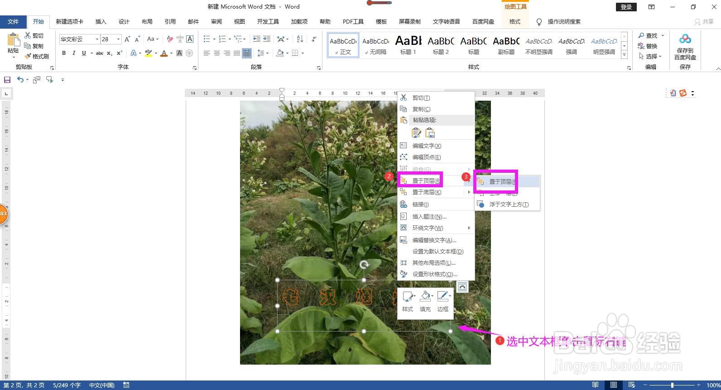This screenshot has width=721, height=390.
Task: Open the font size dropdown showing 28
Action: [x=119, y=39]
